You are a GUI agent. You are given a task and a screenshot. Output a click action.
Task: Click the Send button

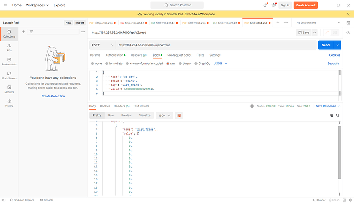coord(326,45)
